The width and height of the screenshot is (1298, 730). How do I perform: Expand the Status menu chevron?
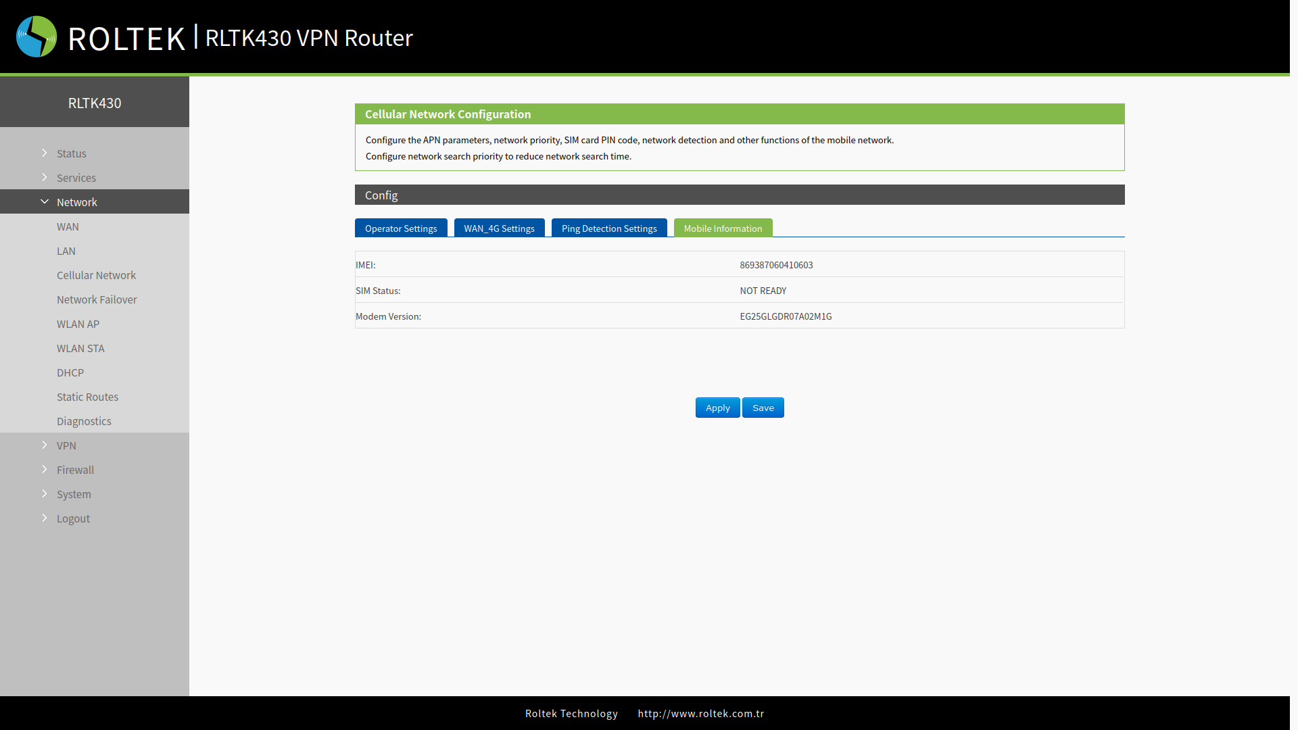tap(45, 153)
